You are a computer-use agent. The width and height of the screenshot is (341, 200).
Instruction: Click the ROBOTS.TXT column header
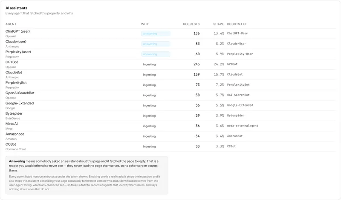pyautogui.click(x=237, y=24)
